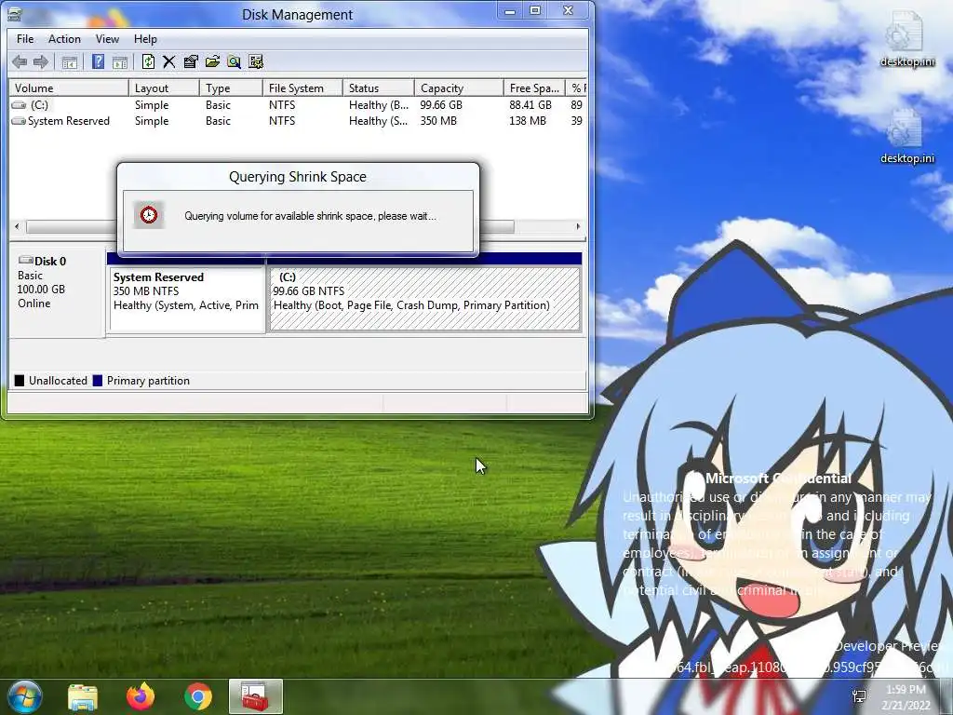Select the System Reserved volume row
The height and width of the screenshot is (715, 953).
(298, 121)
